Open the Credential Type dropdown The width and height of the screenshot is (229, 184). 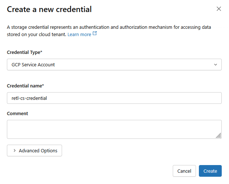pos(114,64)
